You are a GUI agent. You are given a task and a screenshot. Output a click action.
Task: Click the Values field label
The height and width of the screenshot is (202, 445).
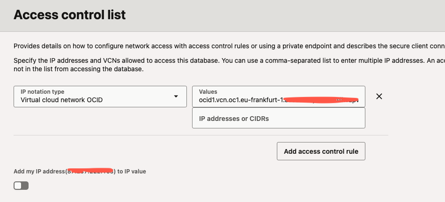coord(208,92)
